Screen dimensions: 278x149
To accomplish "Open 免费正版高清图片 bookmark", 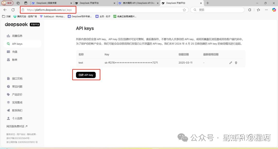I will (x=125, y=16).
